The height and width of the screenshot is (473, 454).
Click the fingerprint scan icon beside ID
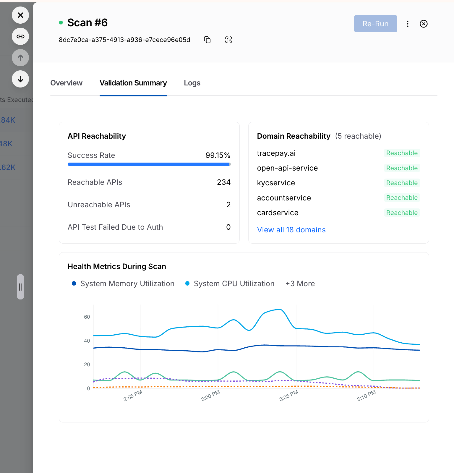click(228, 40)
